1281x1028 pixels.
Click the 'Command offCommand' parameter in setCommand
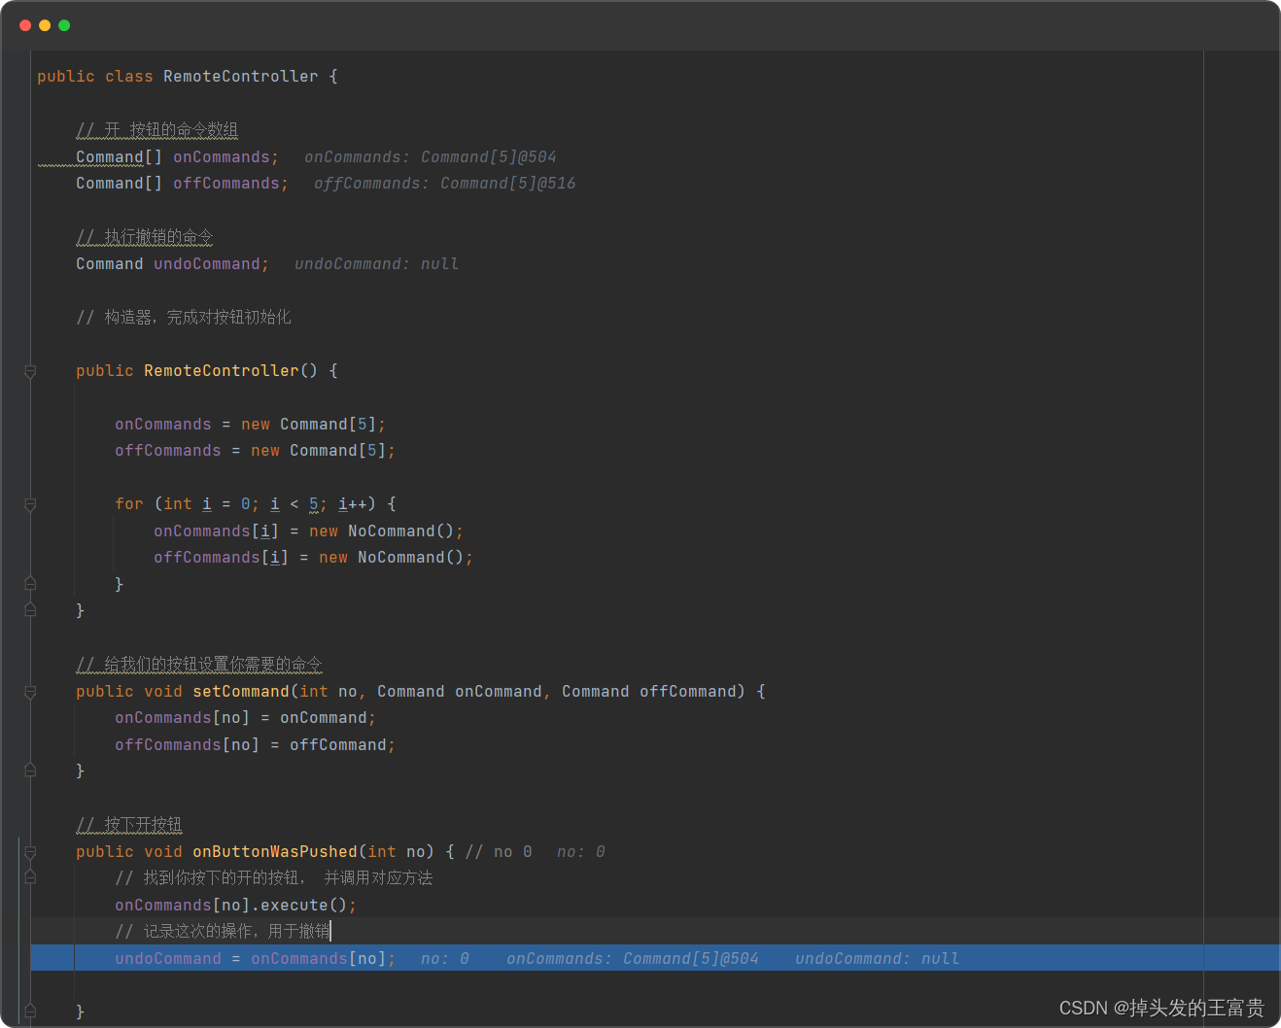(649, 692)
